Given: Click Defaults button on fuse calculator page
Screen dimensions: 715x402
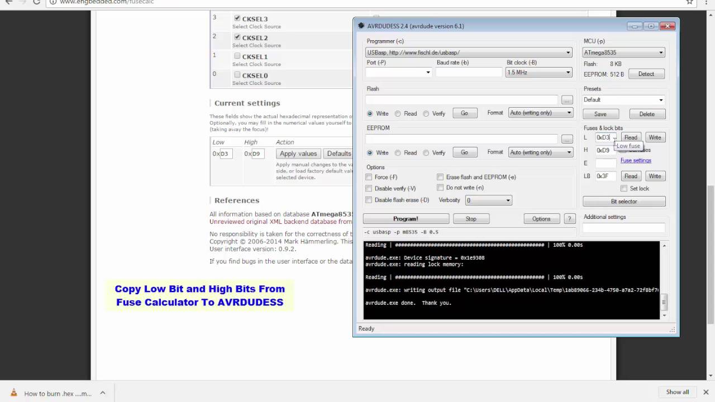Looking at the screenshot, I should coord(339,154).
